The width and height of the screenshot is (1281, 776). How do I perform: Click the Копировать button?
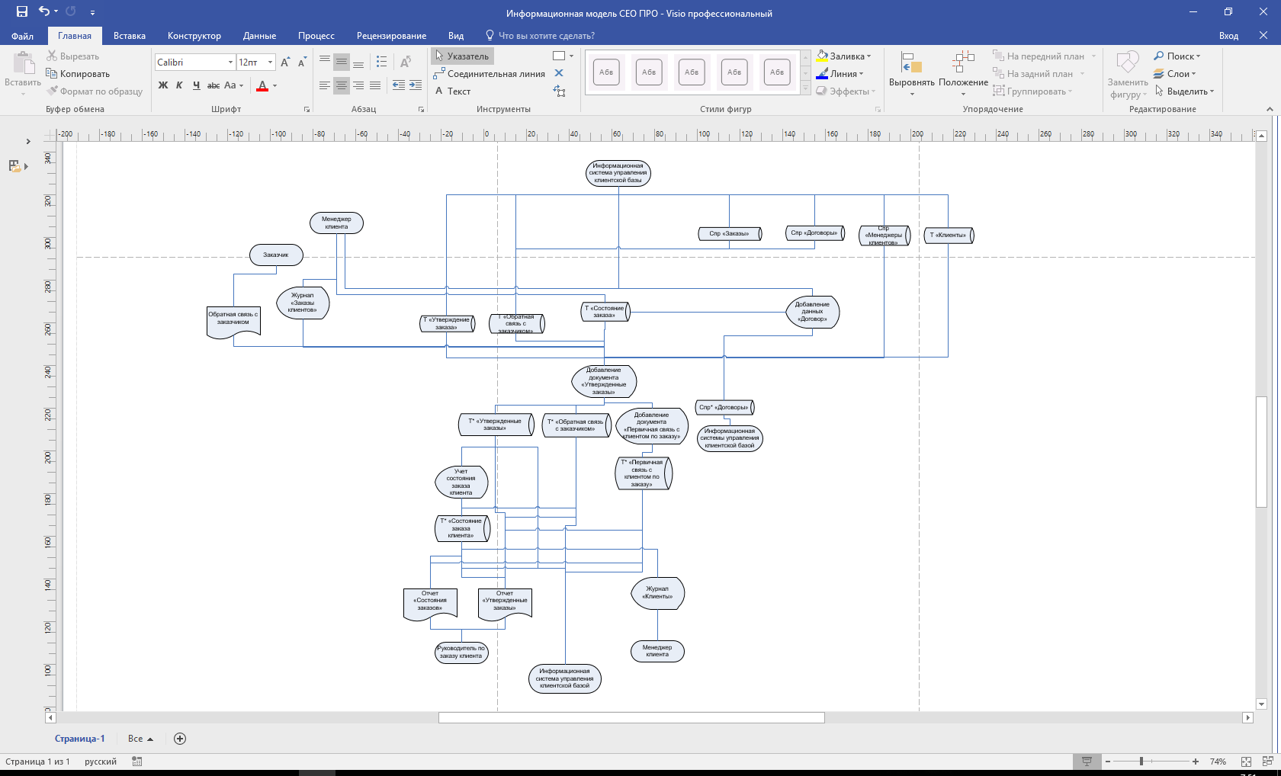click(79, 74)
